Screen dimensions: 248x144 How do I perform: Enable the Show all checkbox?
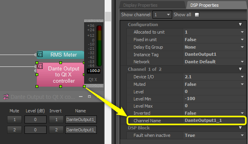pyautogui.click(x=197, y=15)
